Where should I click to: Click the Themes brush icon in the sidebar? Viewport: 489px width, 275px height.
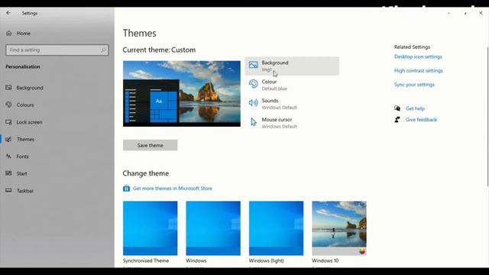[x=8, y=139]
